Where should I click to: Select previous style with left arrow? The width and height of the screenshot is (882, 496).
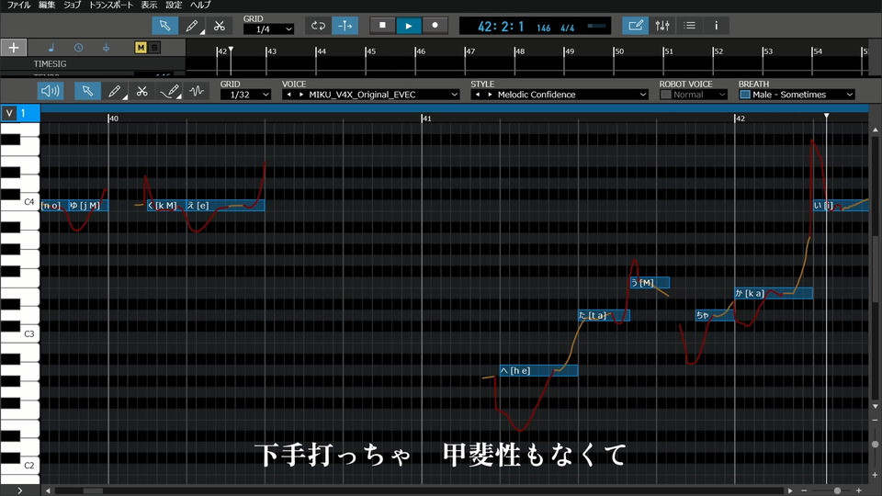[x=478, y=95]
